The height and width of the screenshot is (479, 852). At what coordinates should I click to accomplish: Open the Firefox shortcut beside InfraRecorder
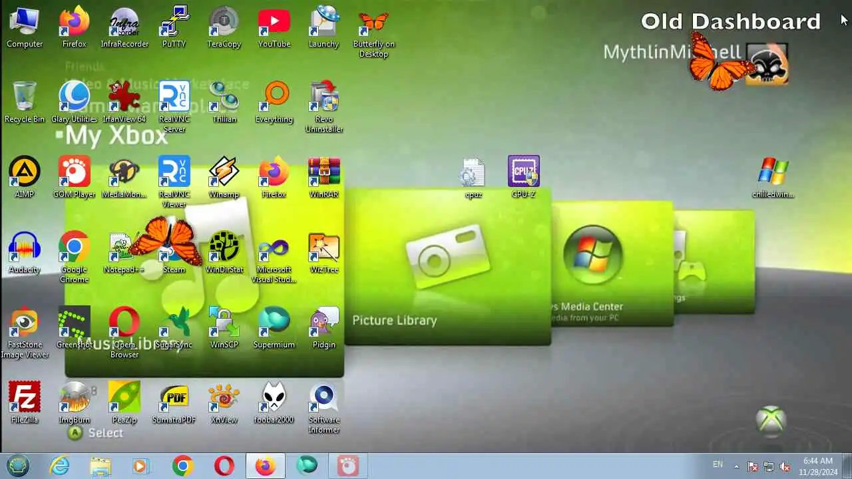click(x=75, y=27)
